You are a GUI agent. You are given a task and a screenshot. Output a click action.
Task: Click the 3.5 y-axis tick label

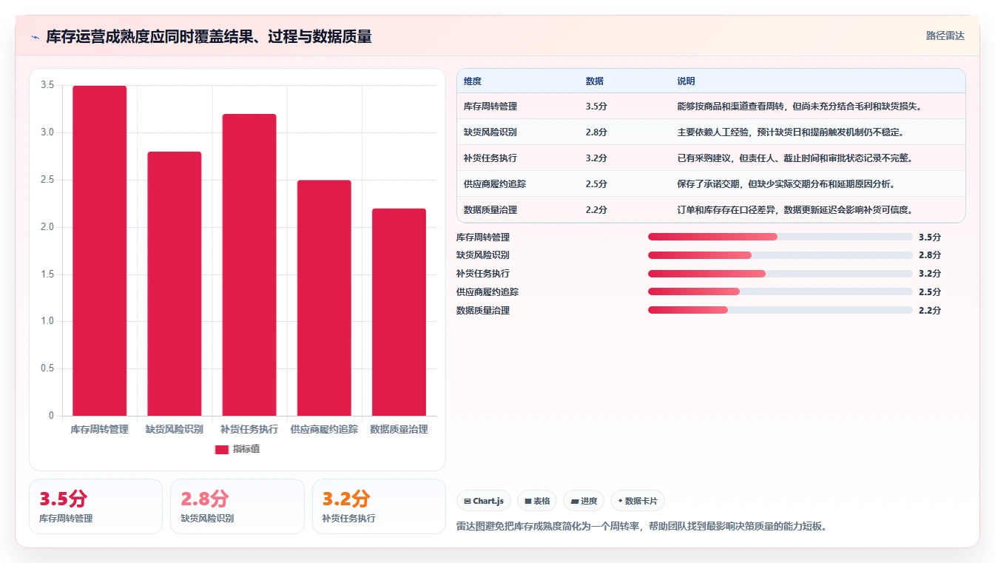(47, 86)
